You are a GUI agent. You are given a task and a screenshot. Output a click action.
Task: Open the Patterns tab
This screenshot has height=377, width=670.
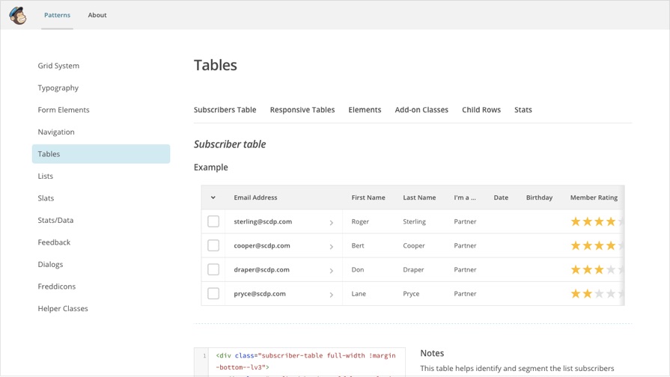[57, 15]
